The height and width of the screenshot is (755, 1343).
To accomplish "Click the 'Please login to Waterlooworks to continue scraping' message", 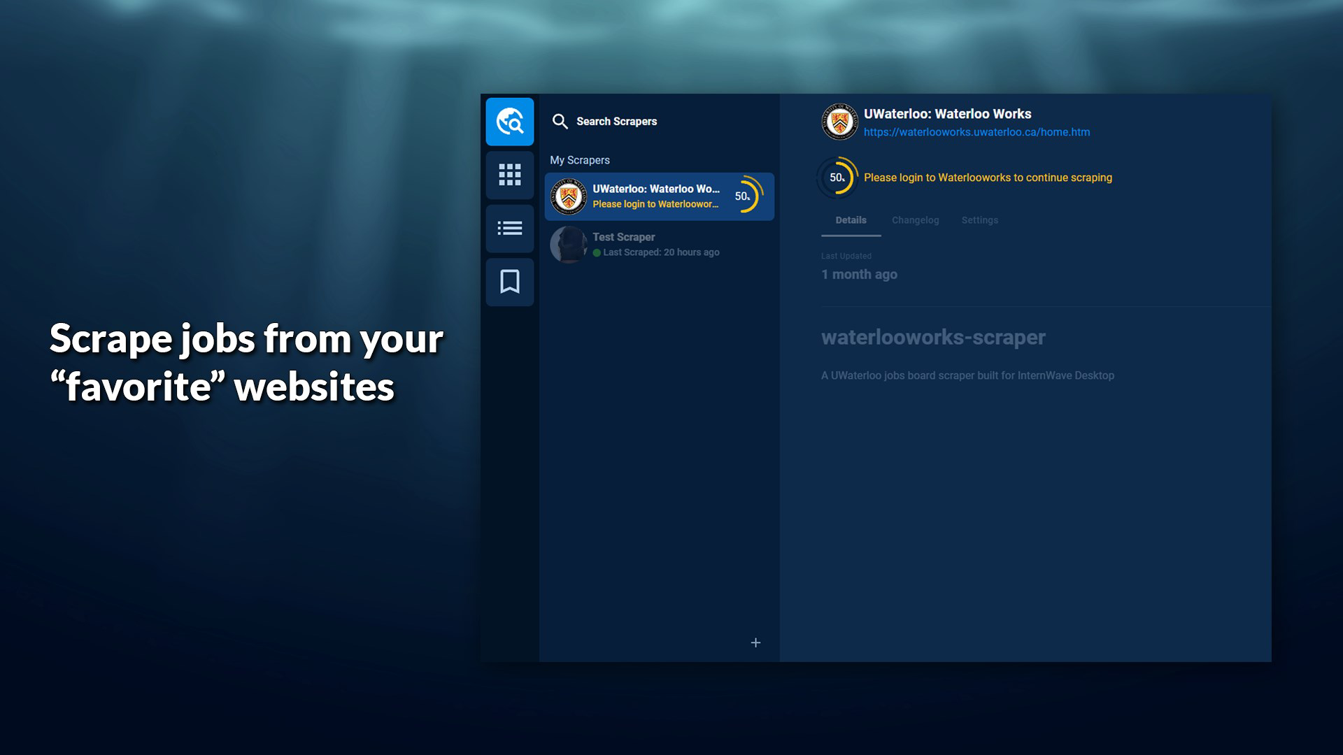I will tap(988, 178).
